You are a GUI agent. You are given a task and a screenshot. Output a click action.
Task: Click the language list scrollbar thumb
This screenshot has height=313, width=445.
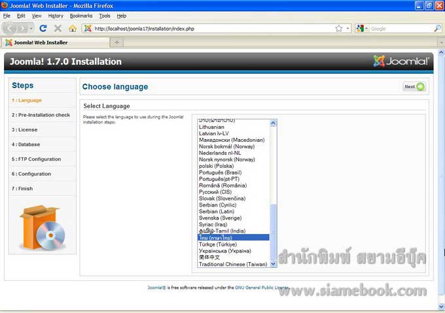[273, 232]
